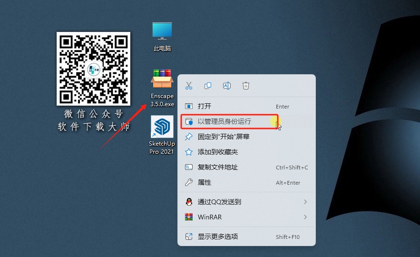Viewport: 420px width, 257px height.
Task: Open 属性 from the context menu
Action: (246, 182)
